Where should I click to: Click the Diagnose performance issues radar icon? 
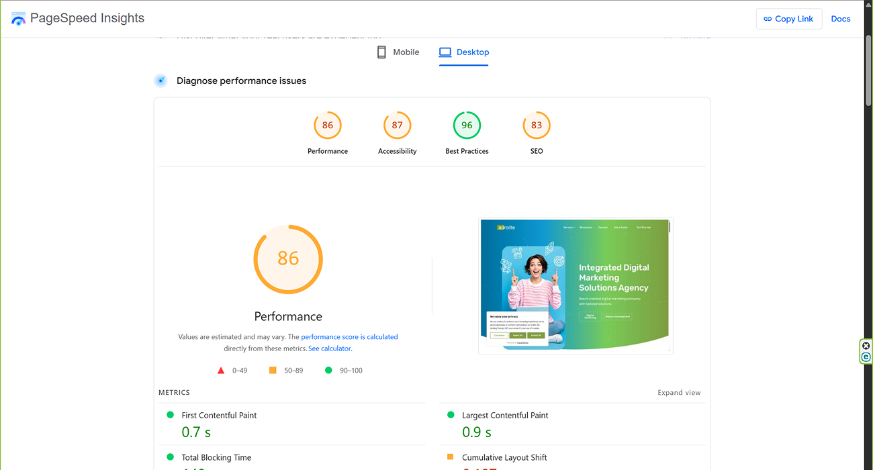click(x=160, y=81)
